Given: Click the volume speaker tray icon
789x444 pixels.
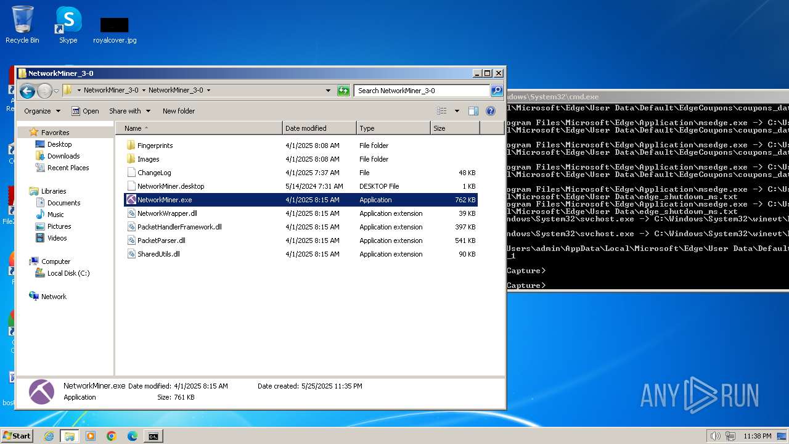Looking at the screenshot, I should click(x=715, y=436).
